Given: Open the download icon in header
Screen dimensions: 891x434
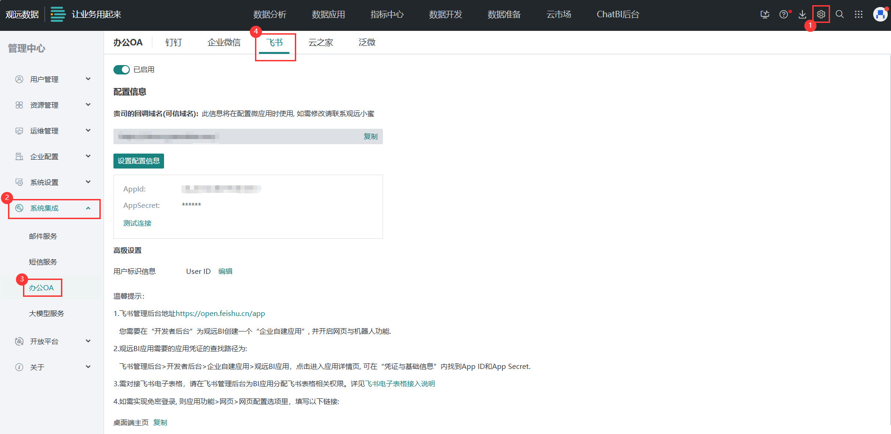Looking at the screenshot, I should (x=802, y=15).
